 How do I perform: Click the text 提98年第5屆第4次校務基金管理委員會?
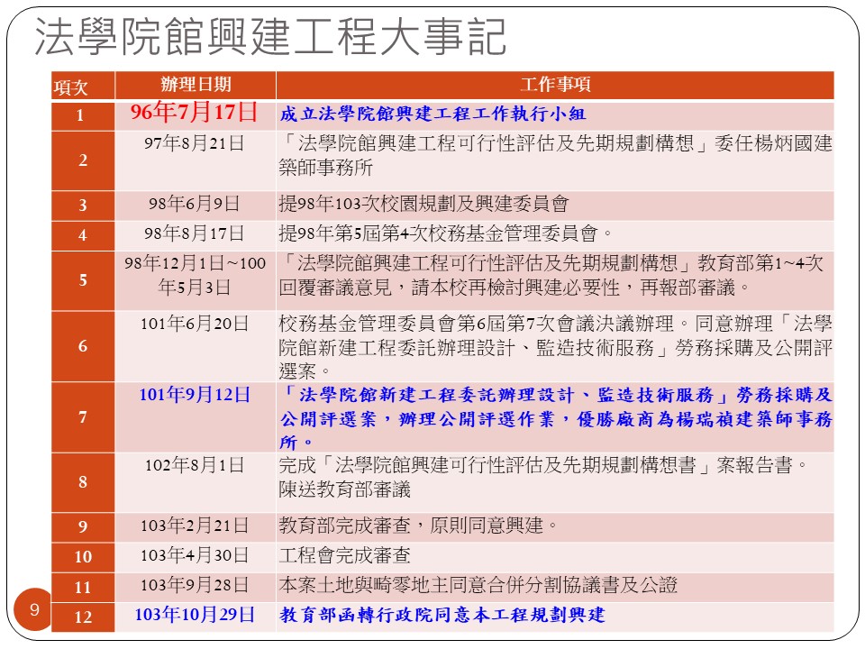(x=444, y=233)
